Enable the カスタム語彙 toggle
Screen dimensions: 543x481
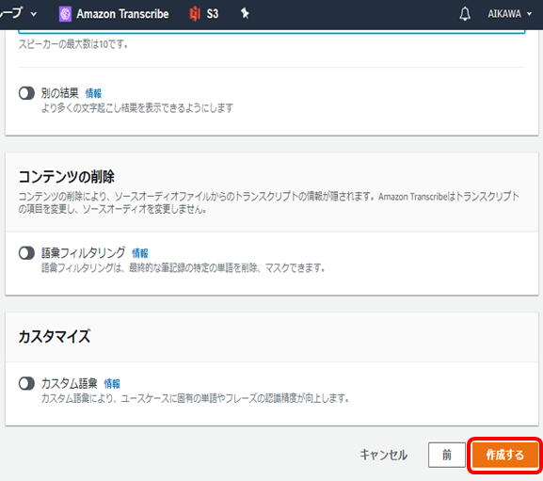(26, 383)
